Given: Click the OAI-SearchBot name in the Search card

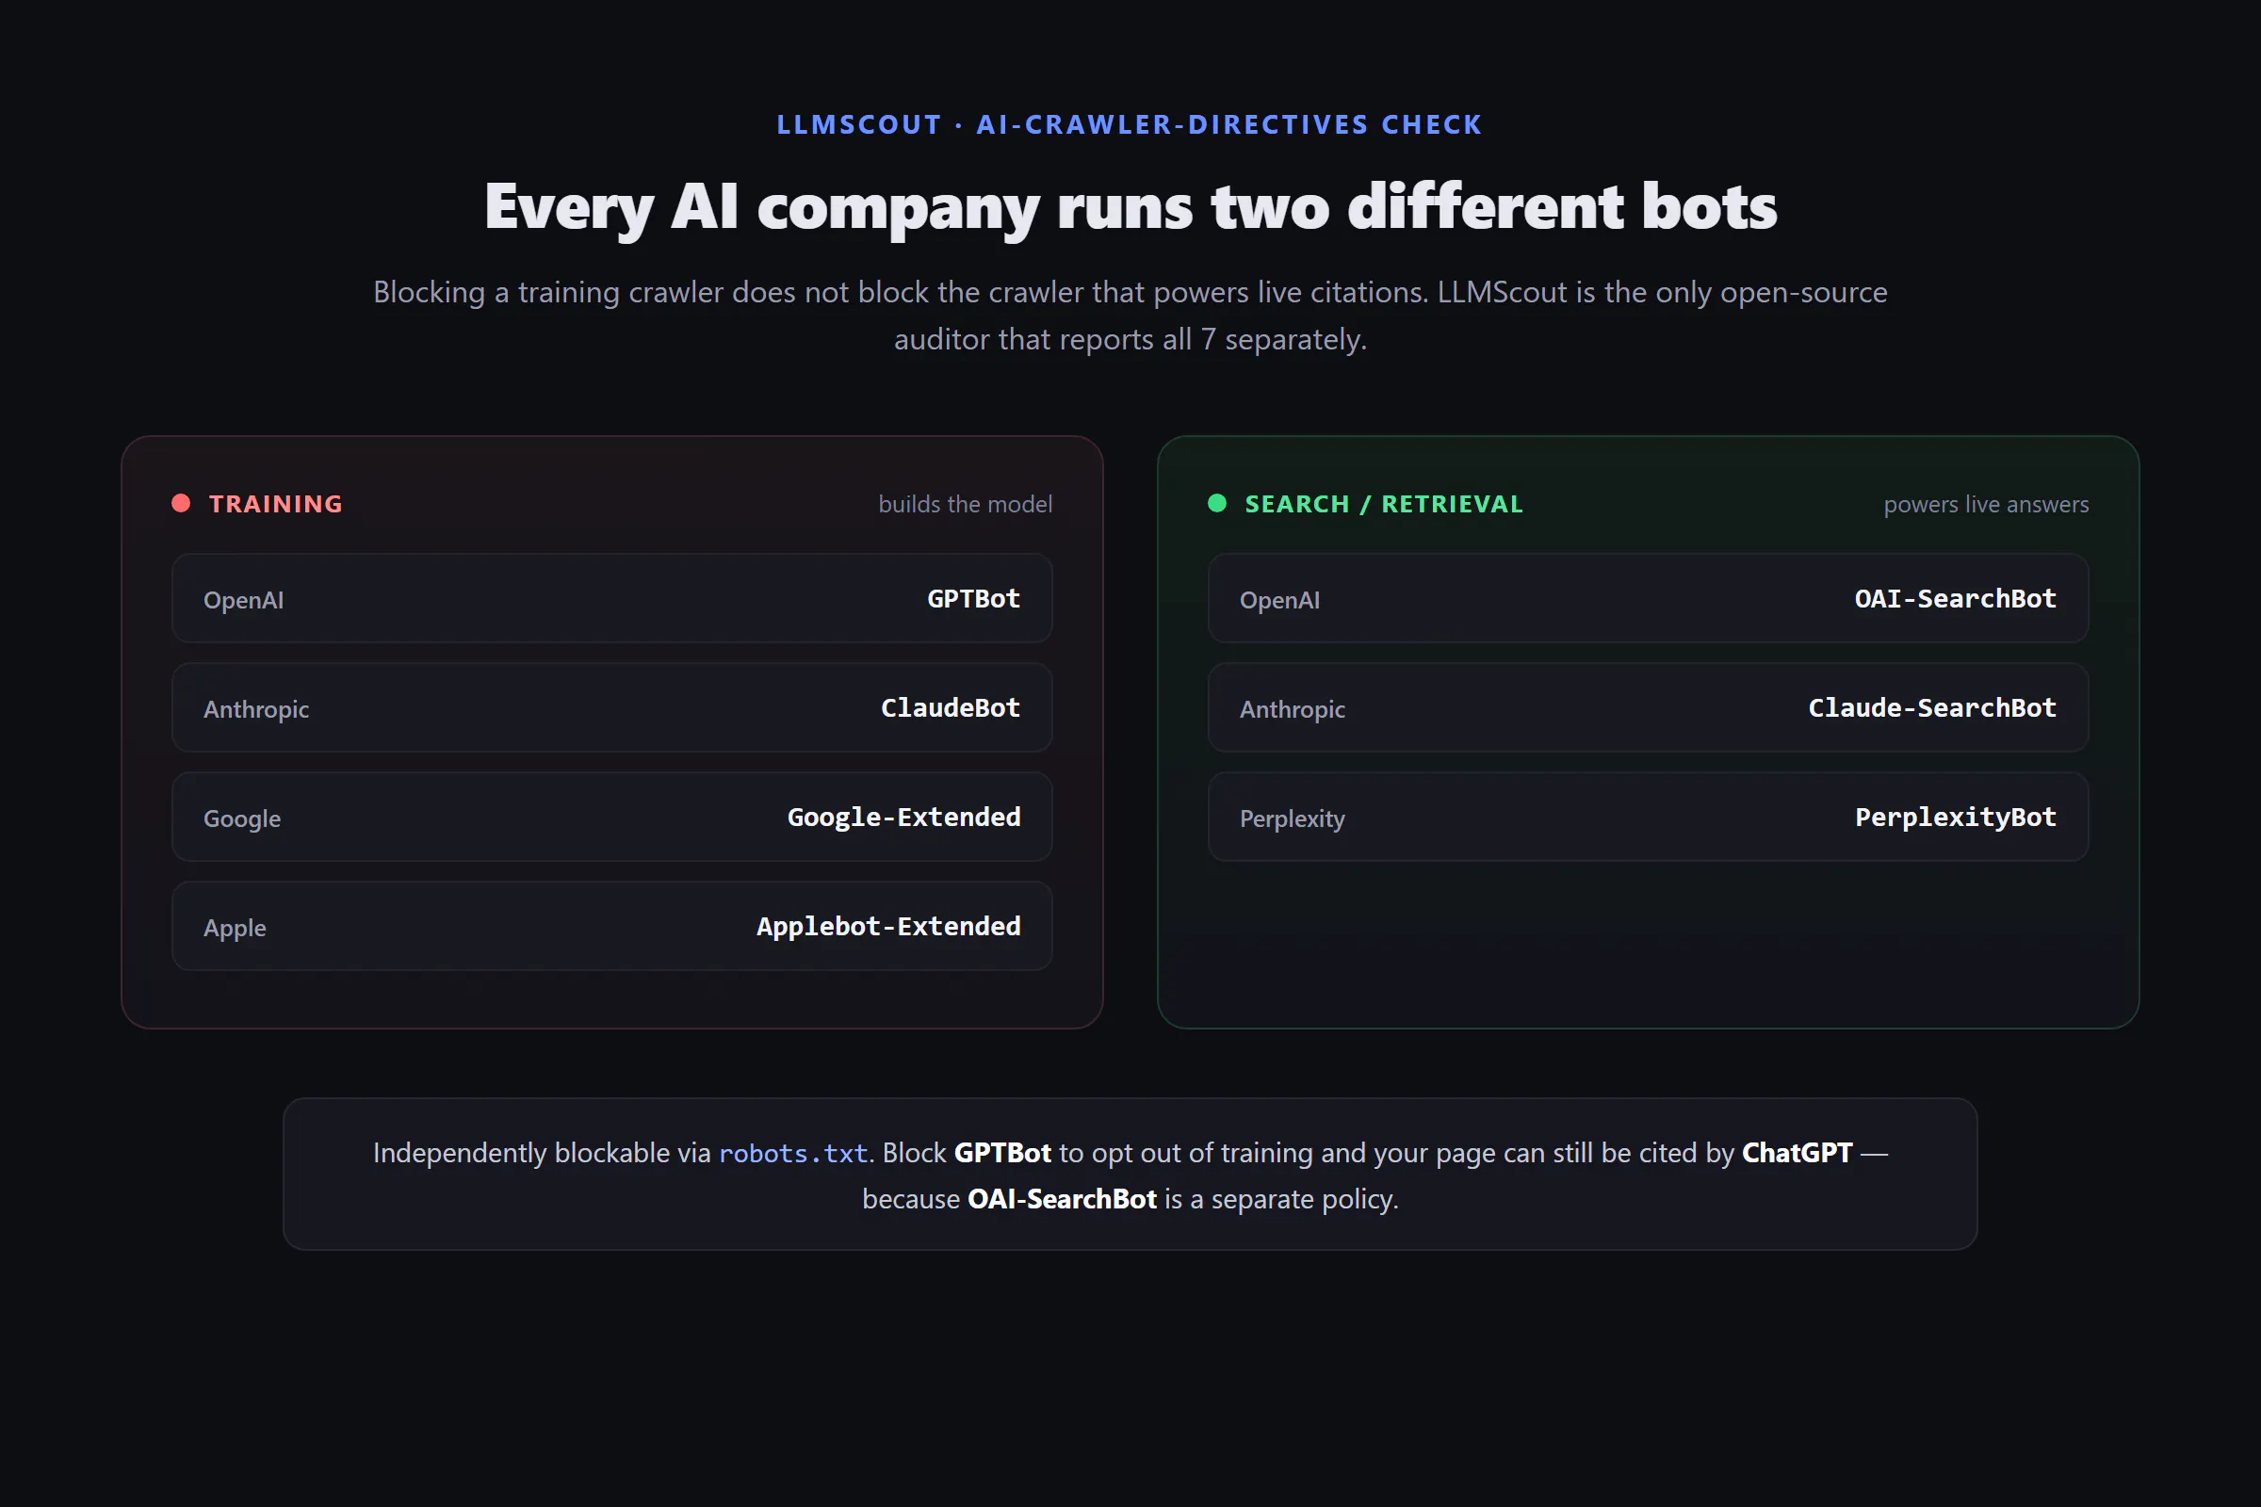Looking at the screenshot, I should click(x=1956, y=599).
